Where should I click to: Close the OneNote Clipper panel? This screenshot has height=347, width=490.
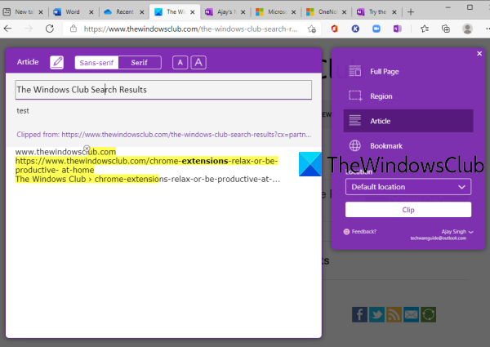(x=479, y=54)
